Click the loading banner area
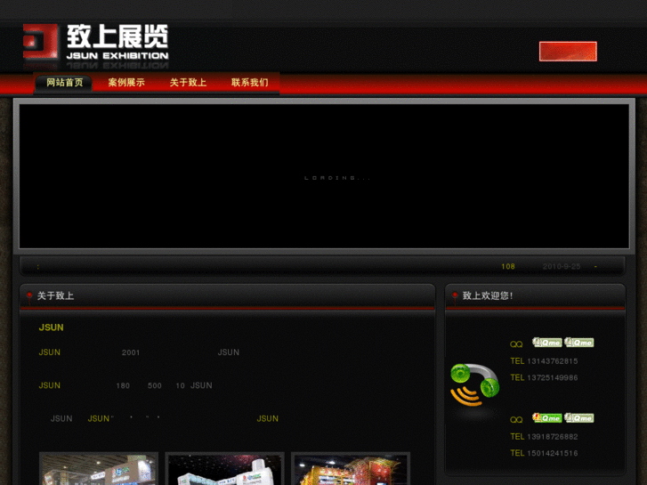This screenshot has height=485, width=647. pyautogui.click(x=324, y=176)
